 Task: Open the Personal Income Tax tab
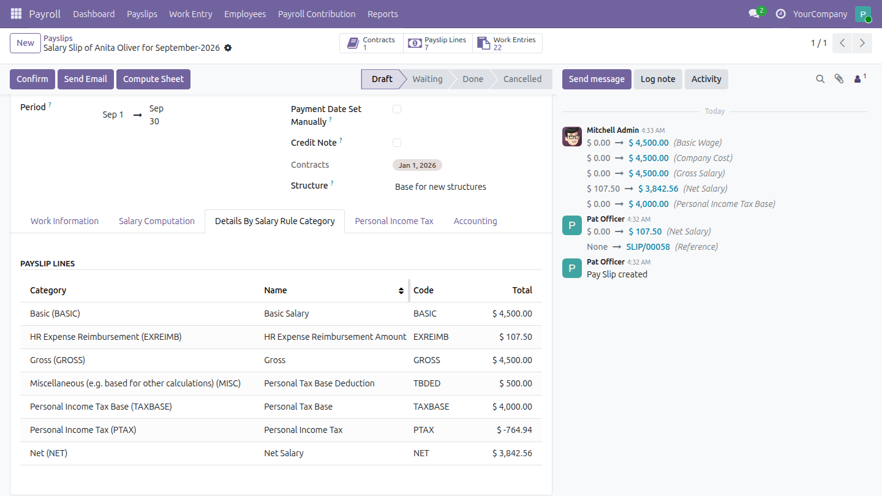[394, 221]
